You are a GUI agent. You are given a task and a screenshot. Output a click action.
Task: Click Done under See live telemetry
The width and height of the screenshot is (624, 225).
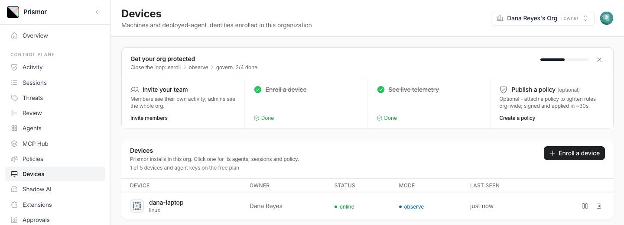pos(387,118)
